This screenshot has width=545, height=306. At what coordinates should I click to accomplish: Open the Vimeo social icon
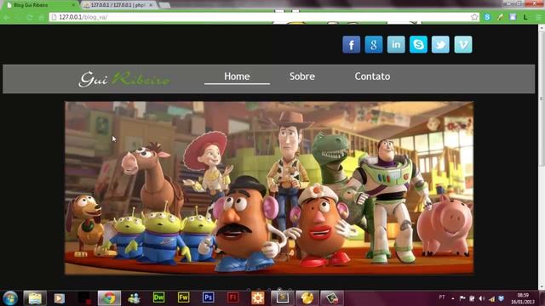tap(463, 44)
